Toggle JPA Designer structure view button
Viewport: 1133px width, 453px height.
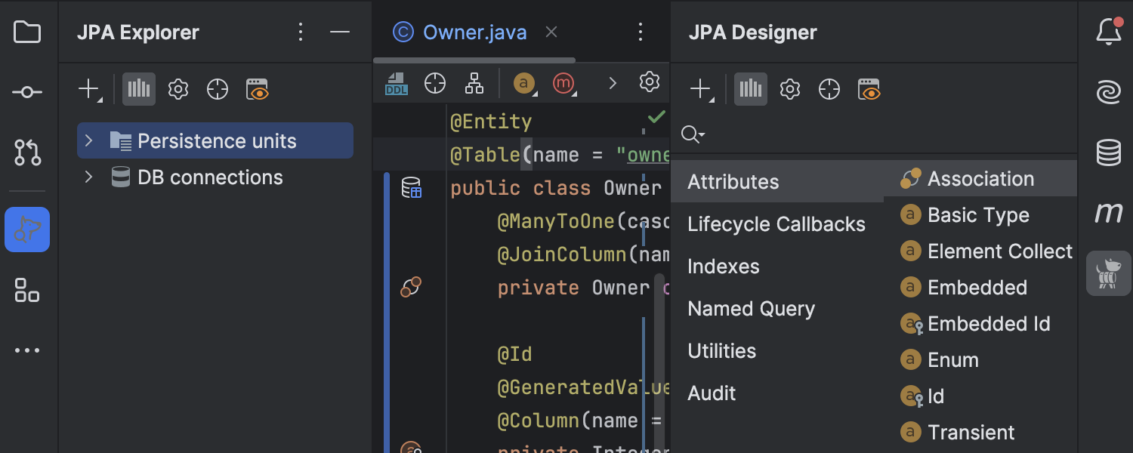pyautogui.click(x=751, y=89)
